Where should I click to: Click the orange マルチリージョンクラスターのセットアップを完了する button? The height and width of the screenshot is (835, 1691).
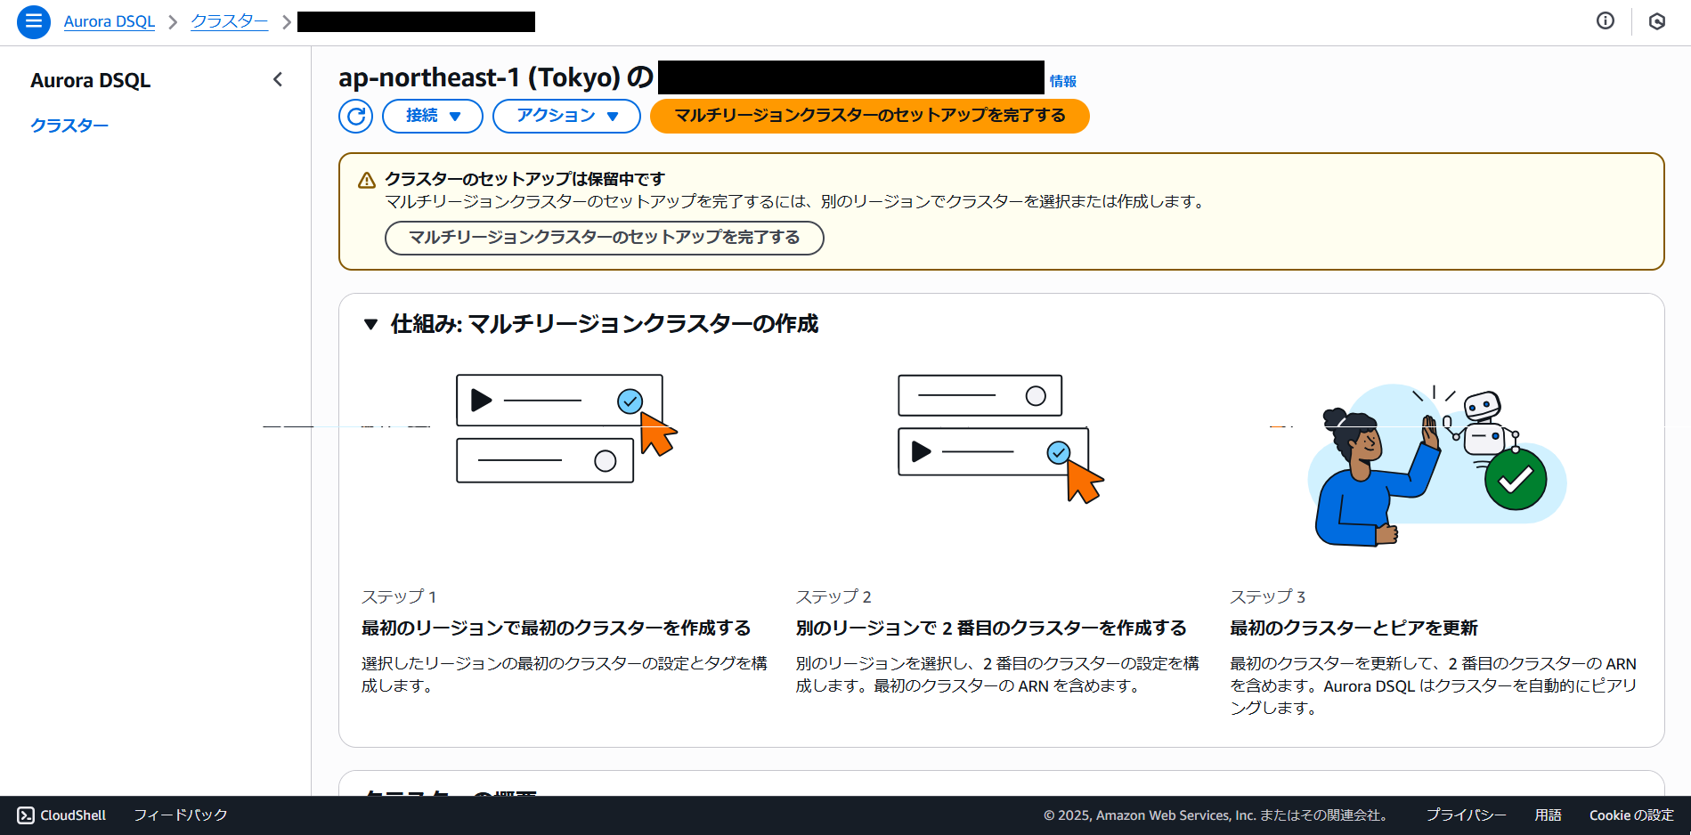coord(870,116)
